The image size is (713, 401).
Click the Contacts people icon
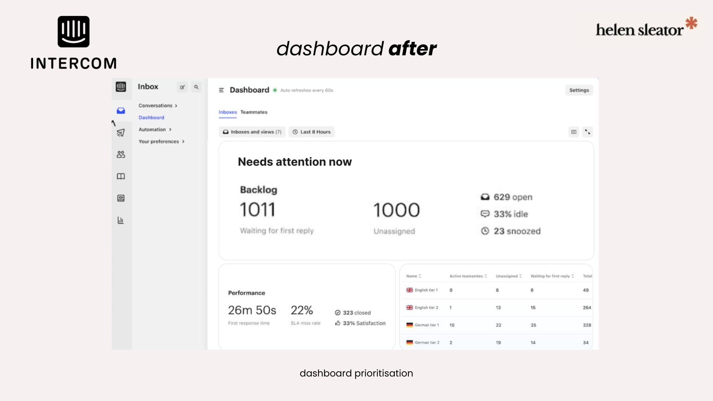[121, 154]
